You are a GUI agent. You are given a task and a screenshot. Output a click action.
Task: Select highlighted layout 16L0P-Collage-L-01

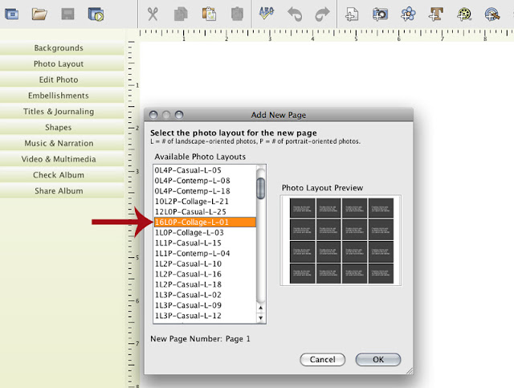(205, 222)
